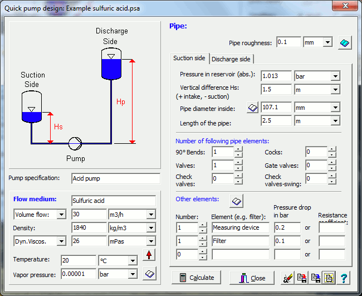Expand the pipe roughness unit mm dropdown
Image resolution: width=362 pixels, height=296 pixels.
click(327, 42)
